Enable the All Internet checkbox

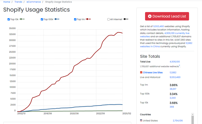(x=109, y=19)
